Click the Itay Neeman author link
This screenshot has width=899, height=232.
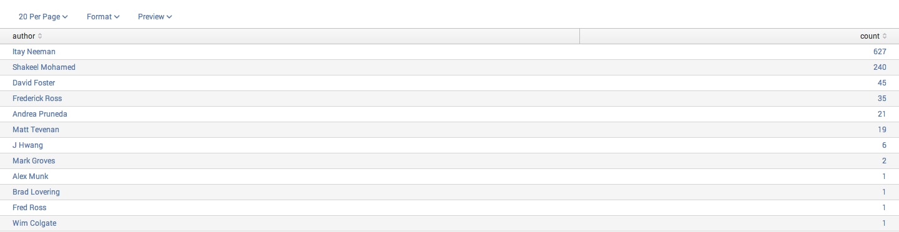pos(34,52)
